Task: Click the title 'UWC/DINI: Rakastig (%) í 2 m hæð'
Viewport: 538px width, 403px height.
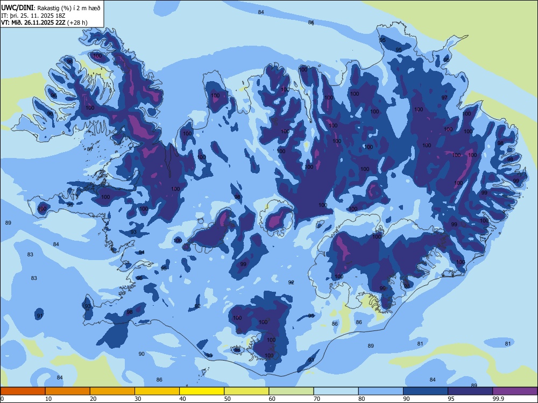Action: click(x=51, y=8)
